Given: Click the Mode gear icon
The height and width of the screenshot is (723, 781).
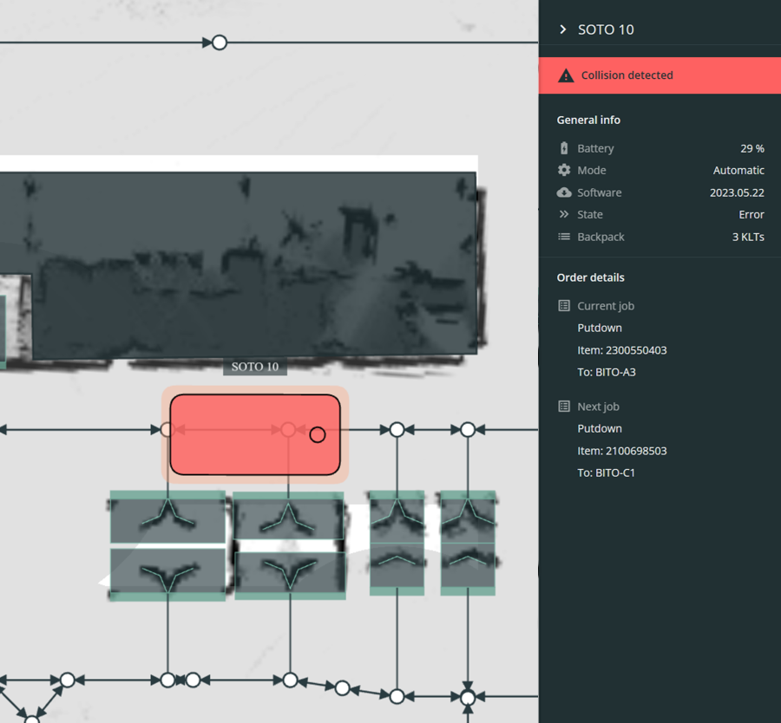Looking at the screenshot, I should pos(564,171).
